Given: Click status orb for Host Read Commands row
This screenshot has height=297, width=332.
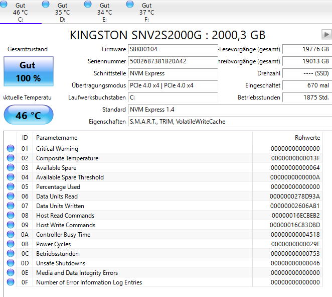Looking at the screenshot, I should point(11,215).
